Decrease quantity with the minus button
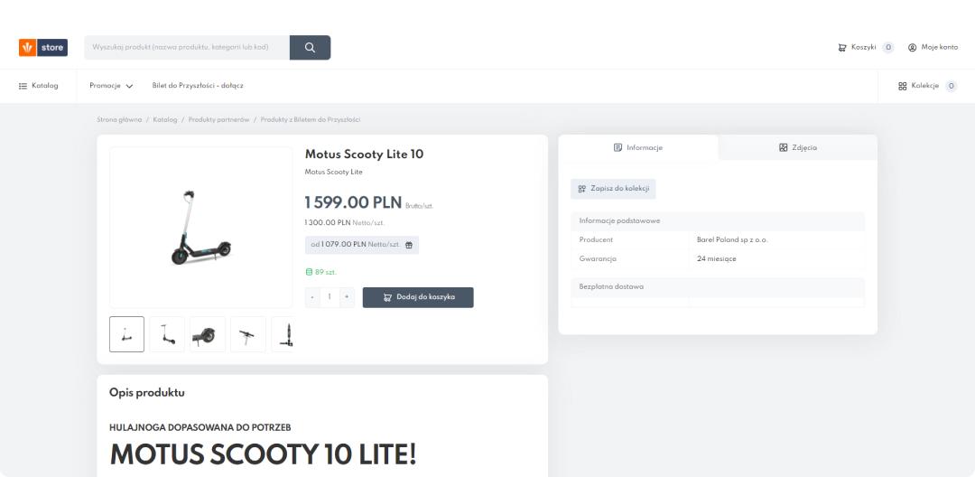Screen dimensions: 975x477 pos(312,297)
